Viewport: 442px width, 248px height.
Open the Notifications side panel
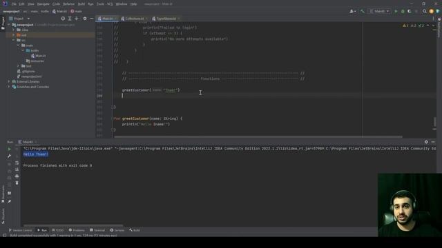point(439,28)
